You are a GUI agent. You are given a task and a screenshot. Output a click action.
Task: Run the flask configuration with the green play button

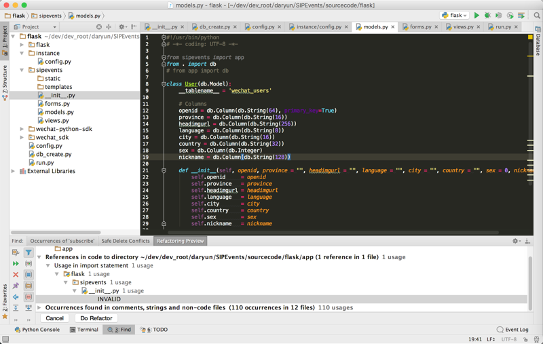(476, 15)
